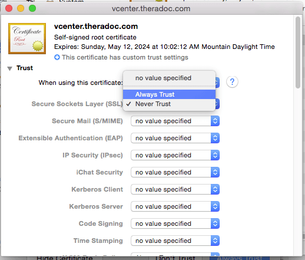Click the vertical scrollbar thumb
305x260 pixels.
pos(298,52)
